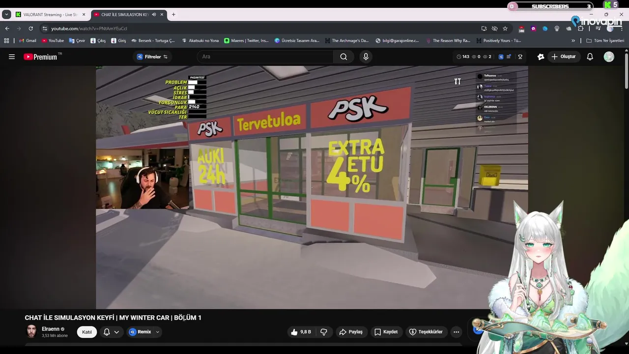Click the Elraenn channel avatar

(31, 331)
